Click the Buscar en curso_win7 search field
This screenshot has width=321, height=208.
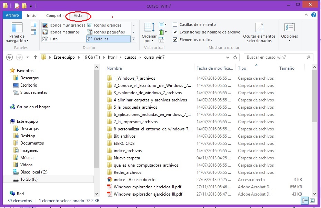(276, 57)
